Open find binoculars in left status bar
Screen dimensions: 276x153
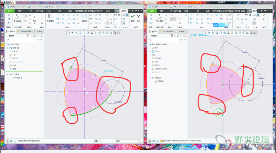pyautogui.click(x=96, y=141)
